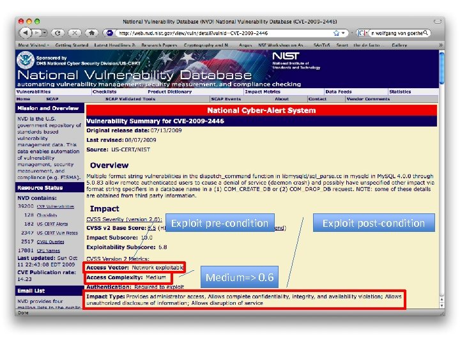Image resolution: width=460 pixels, height=345 pixels.
Task: Open the Impact Metrics nav tab
Action: coord(263,92)
